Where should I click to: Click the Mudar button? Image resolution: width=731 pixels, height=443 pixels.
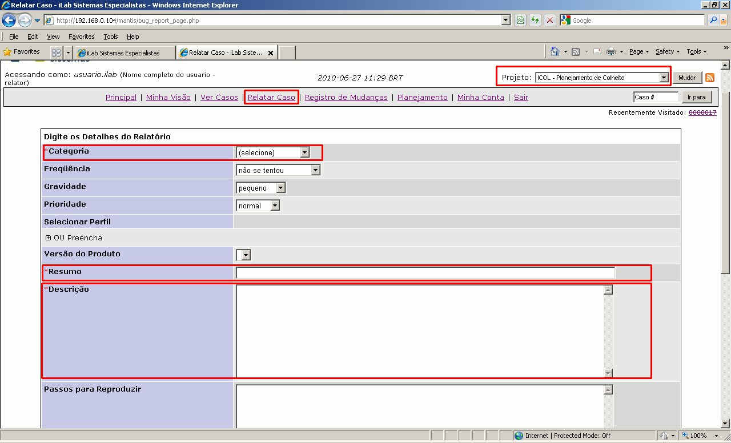(x=687, y=78)
